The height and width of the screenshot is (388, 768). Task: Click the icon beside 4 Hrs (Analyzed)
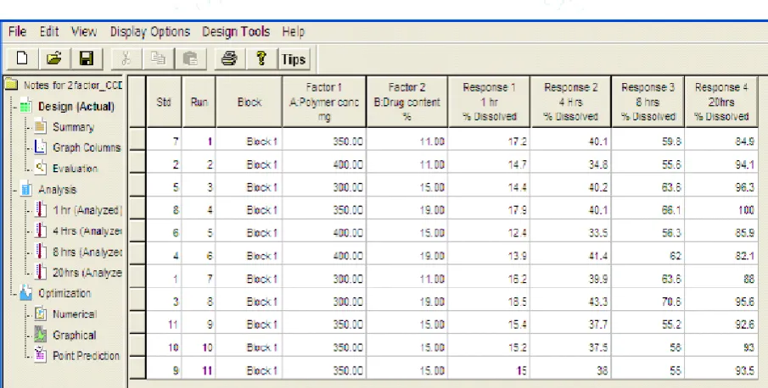pyautogui.click(x=41, y=231)
